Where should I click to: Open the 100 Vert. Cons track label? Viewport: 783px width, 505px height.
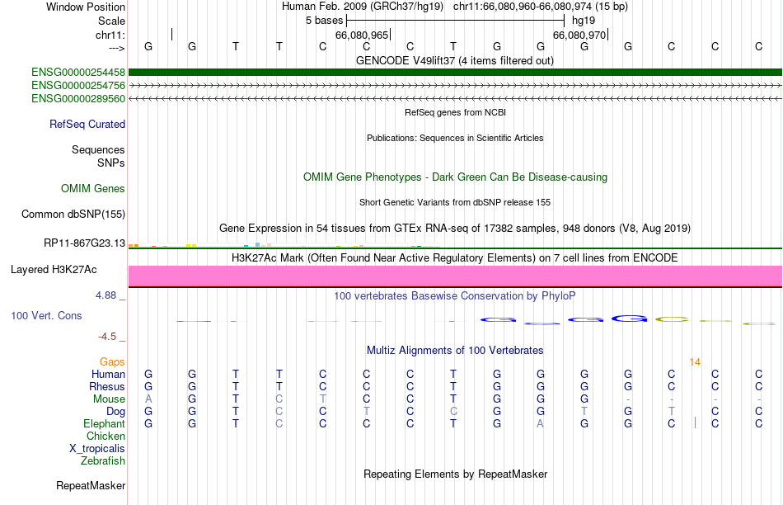point(46,315)
